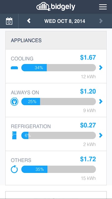This screenshot has width=112, height=199.
Task: Click the Refrigeration fridge icon
Action: coord(14,135)
